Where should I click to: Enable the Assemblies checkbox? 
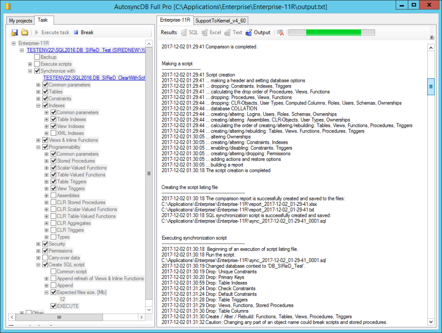click(52, 195)
